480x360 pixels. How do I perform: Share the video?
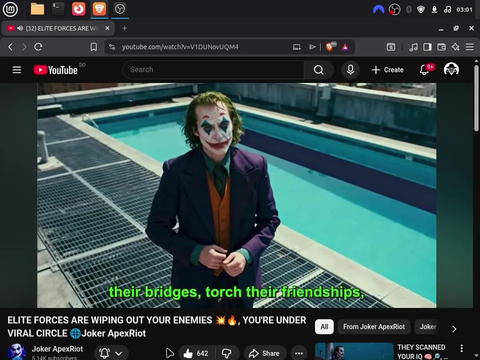click(265, 353)
